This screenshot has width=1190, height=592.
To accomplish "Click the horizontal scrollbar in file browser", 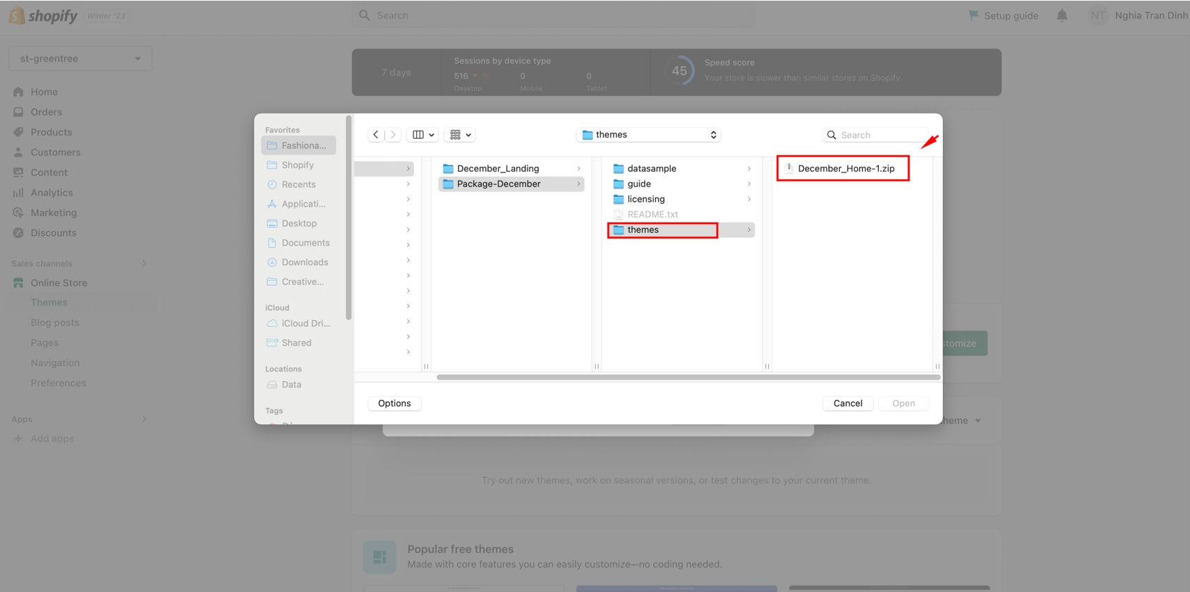I will [x=688, y=377].
